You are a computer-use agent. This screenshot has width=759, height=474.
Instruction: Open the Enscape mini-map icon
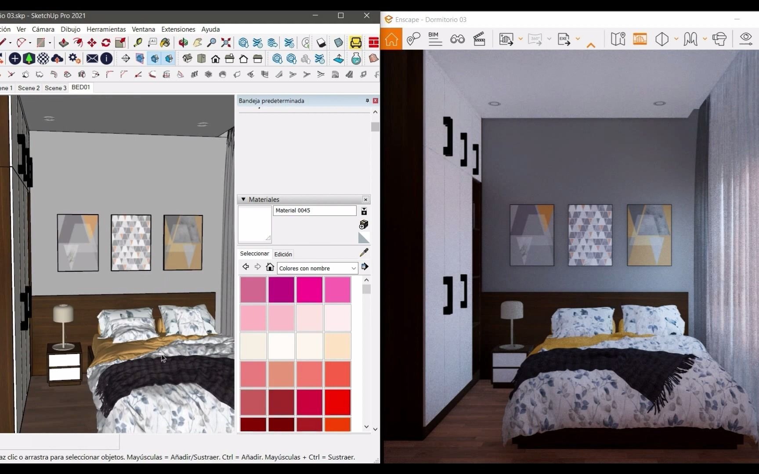618,39
